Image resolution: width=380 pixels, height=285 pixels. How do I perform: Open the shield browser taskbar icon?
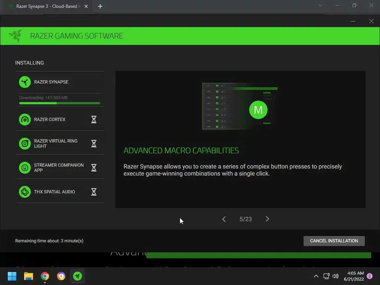[61, 276]
